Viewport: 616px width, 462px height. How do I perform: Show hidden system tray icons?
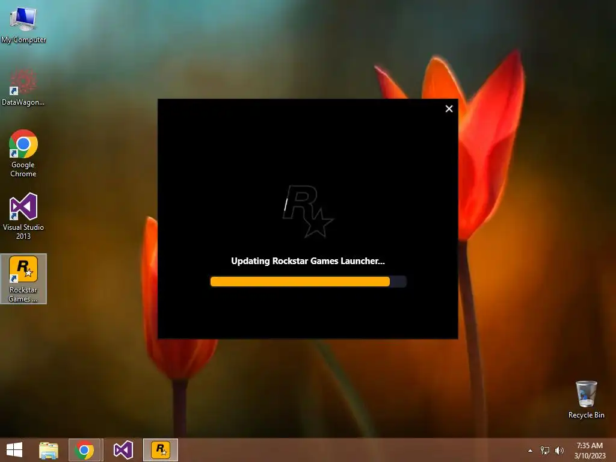[x=530, y=451]
